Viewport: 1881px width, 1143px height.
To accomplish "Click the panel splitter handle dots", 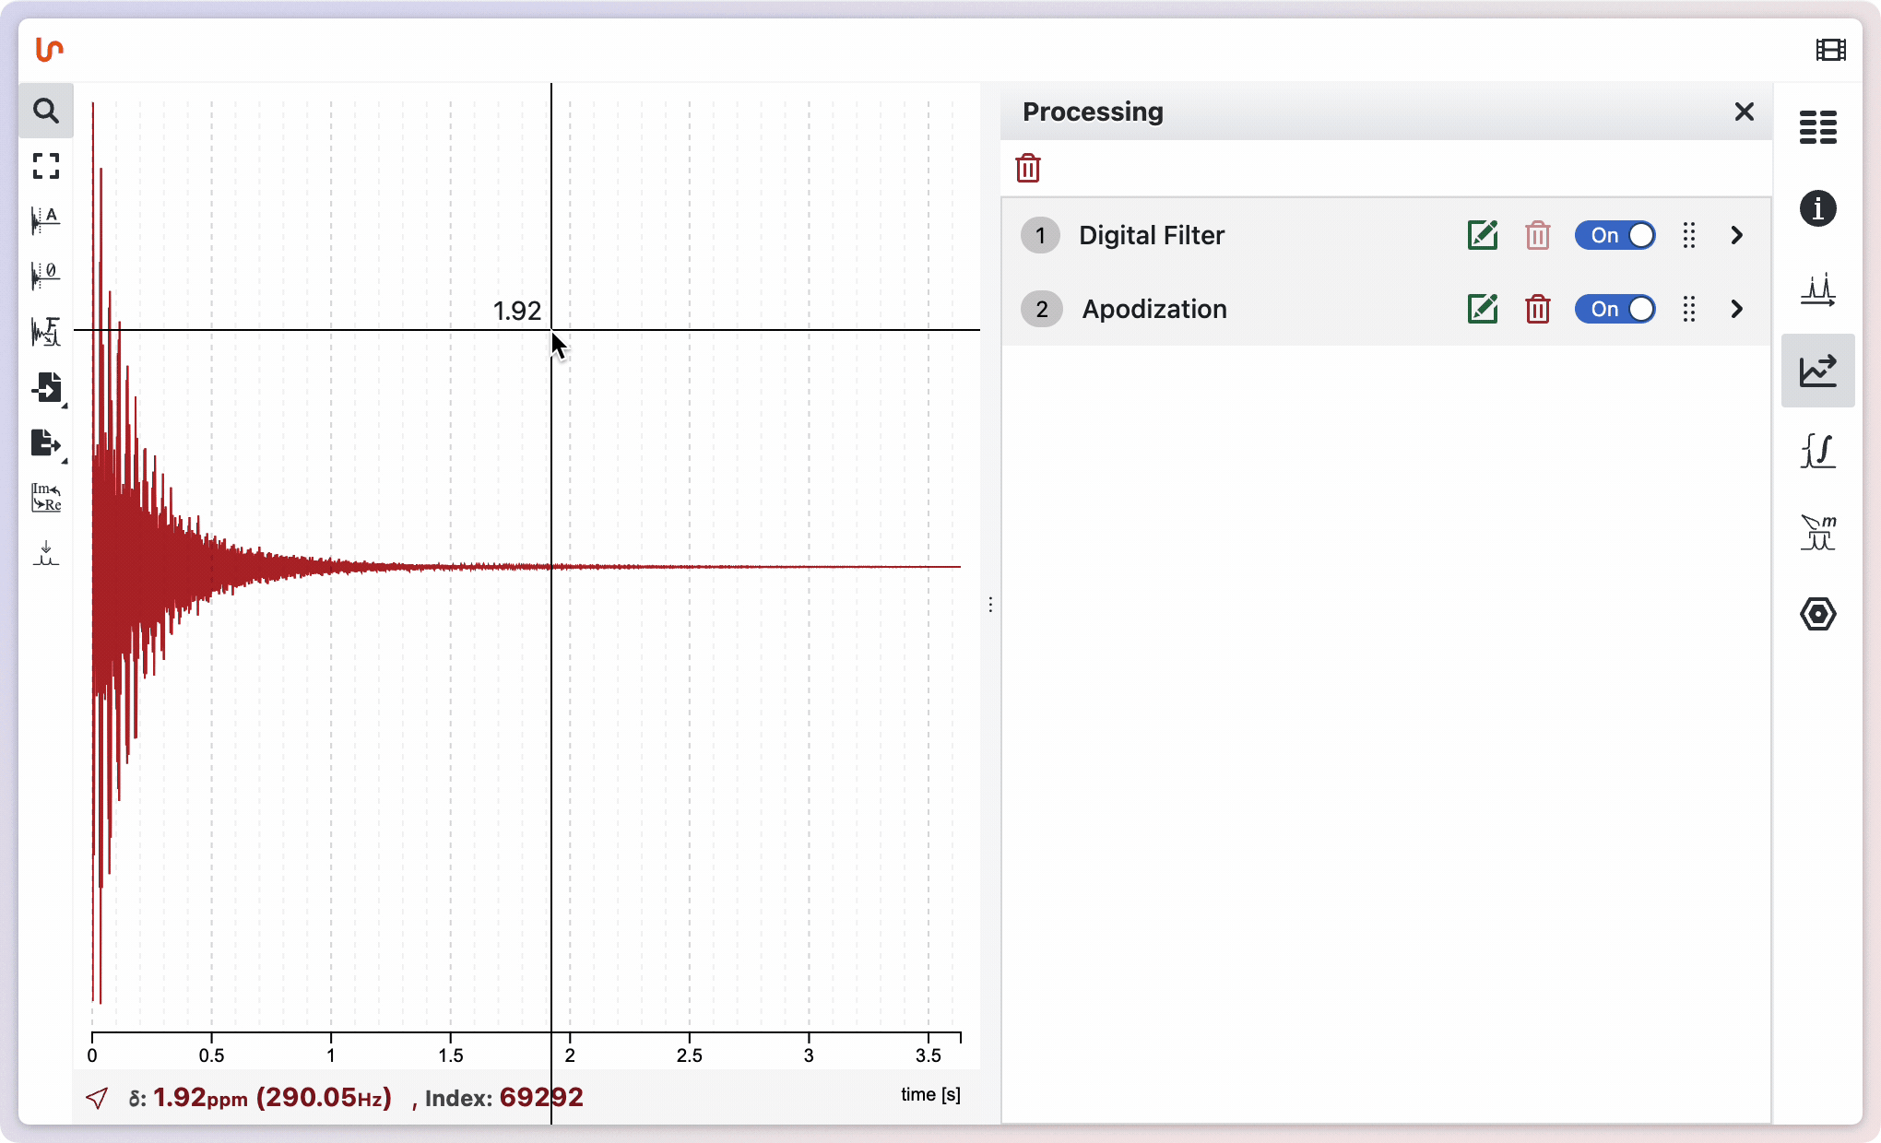I will (x=990, y=605).
